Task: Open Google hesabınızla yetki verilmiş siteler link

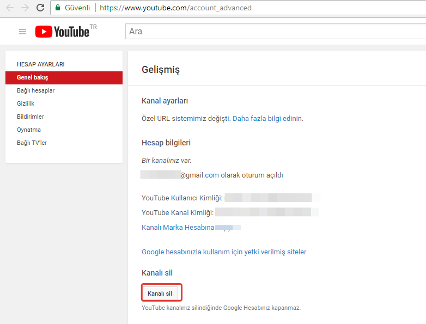Action: pyautogui.click(x=224, y=252)
